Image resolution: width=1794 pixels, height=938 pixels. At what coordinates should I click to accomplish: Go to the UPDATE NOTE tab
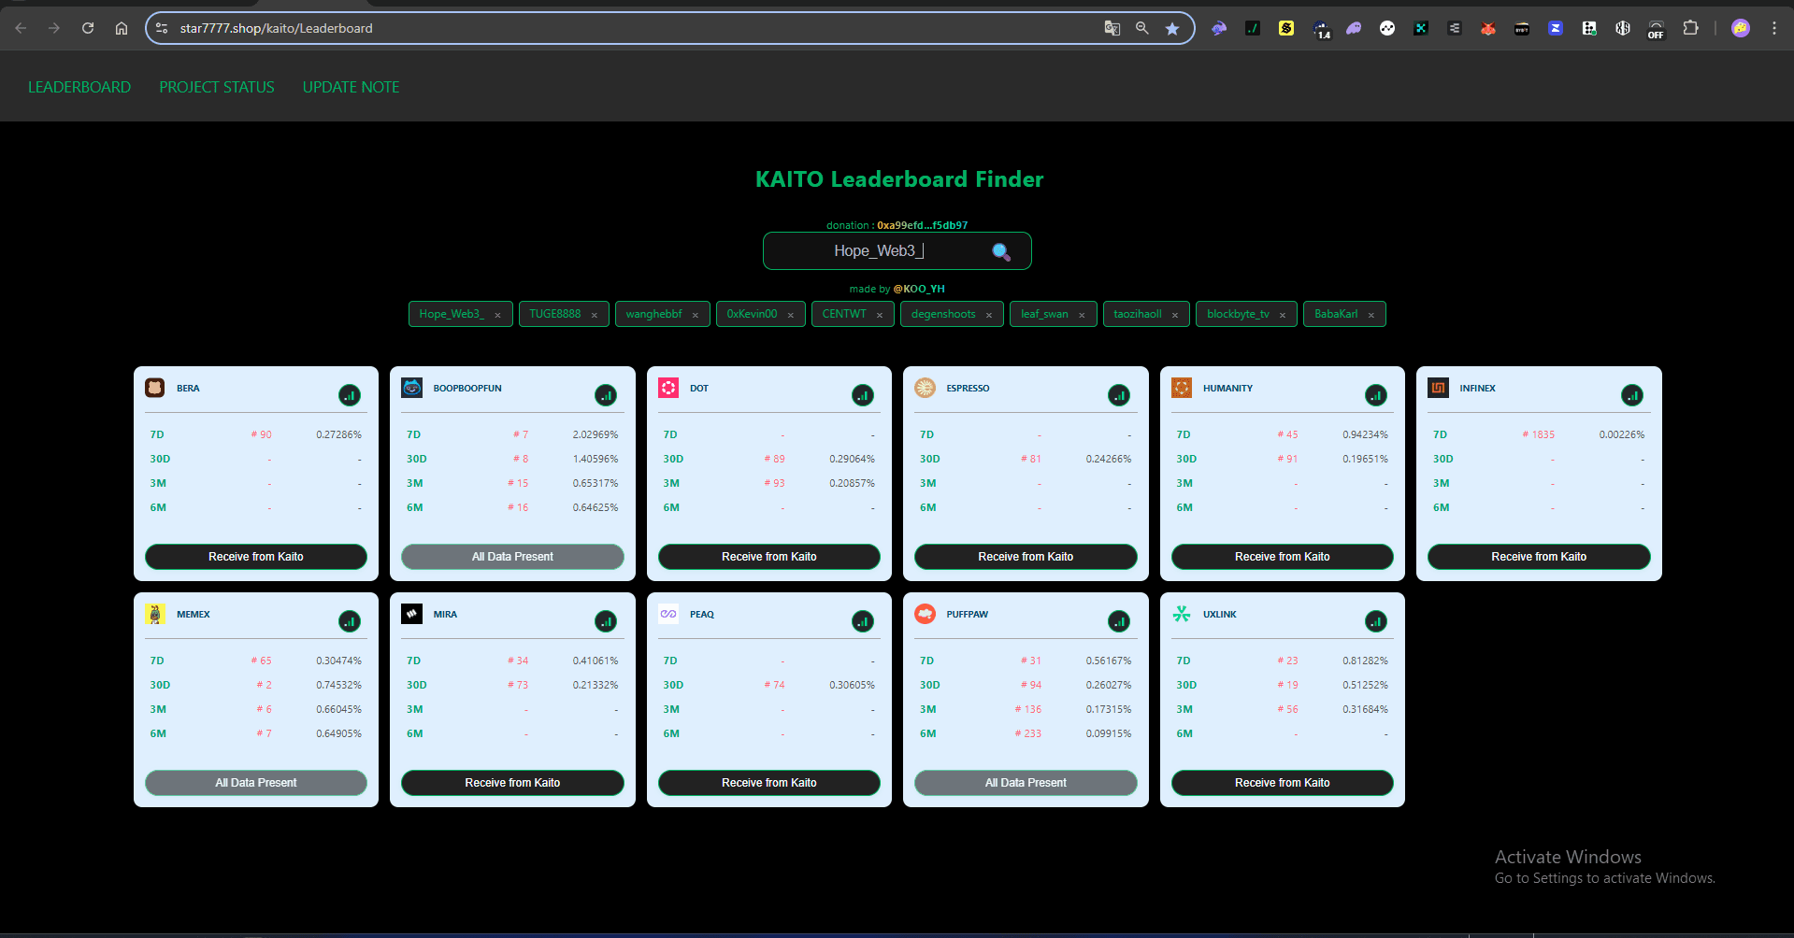pos(351,87)
